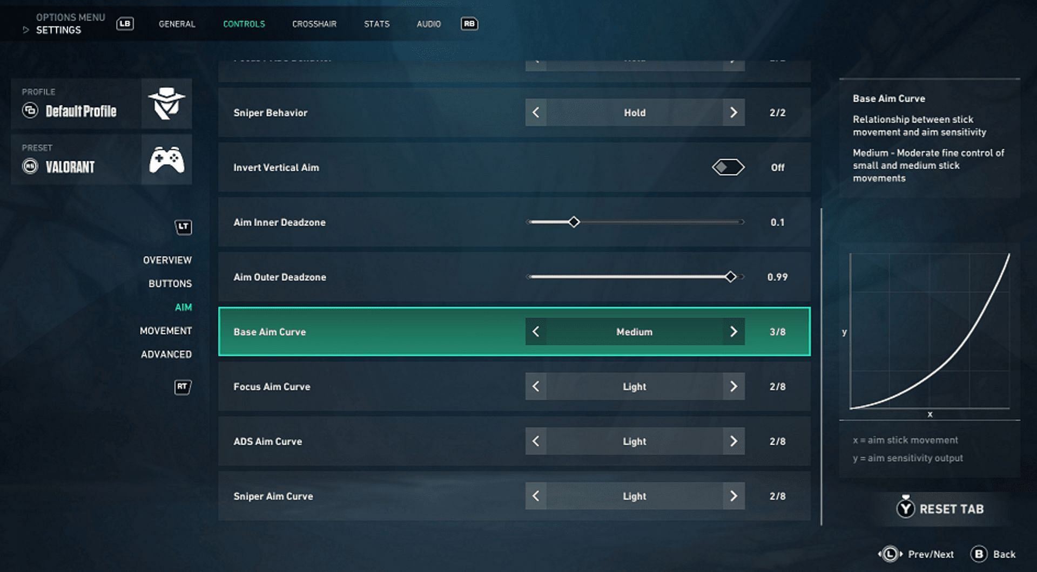This screenshot has width=1037, height=572.
Task: Advance ADS Aim Curve to next value
Action: pyautogui.click(x=733, y=441)
